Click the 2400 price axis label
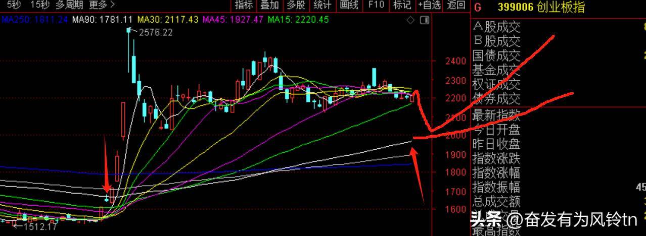 (455, 61)
